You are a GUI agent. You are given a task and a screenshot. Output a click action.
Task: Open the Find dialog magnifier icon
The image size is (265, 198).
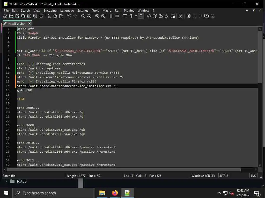tap(83, 16)
